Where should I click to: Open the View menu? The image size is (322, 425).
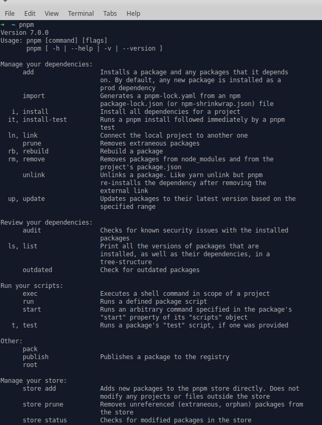tap(51, 13)
